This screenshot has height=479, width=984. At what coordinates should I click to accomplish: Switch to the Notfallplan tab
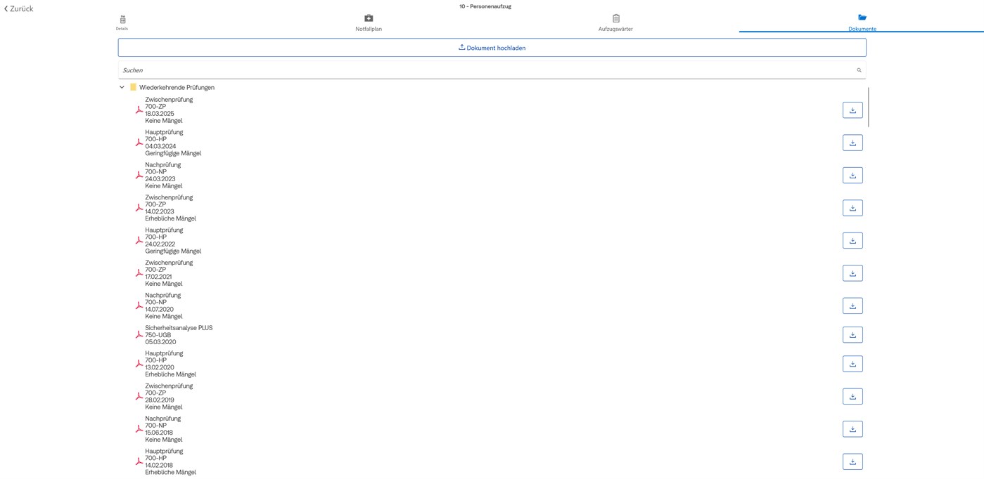(x=369, y=23)
